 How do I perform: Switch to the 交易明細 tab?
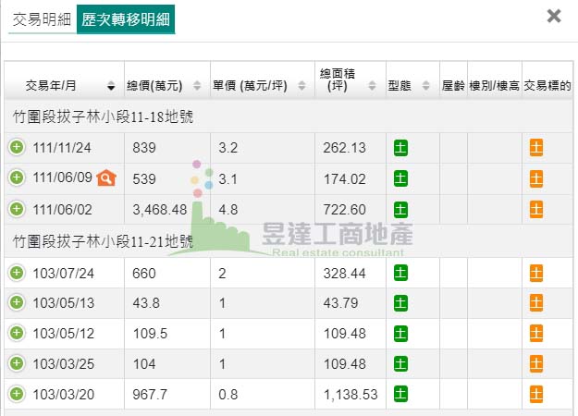[x=42, y=19]
